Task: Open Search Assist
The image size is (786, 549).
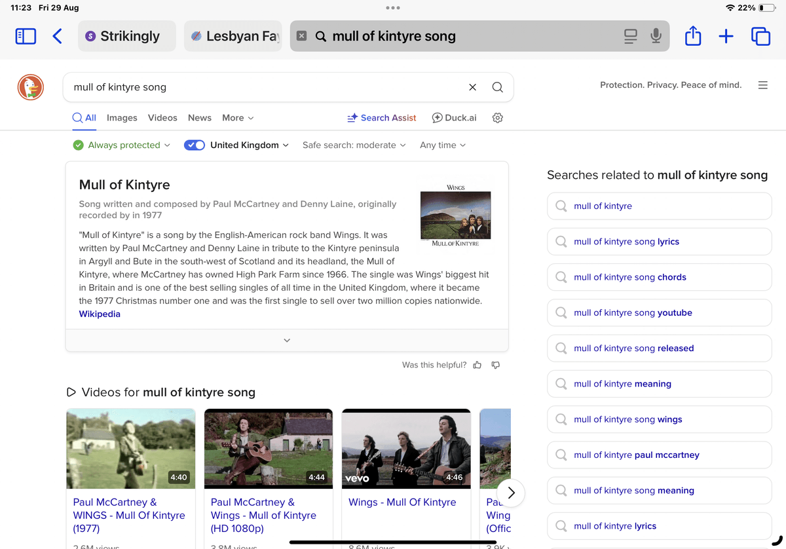Action: [381, 118]
